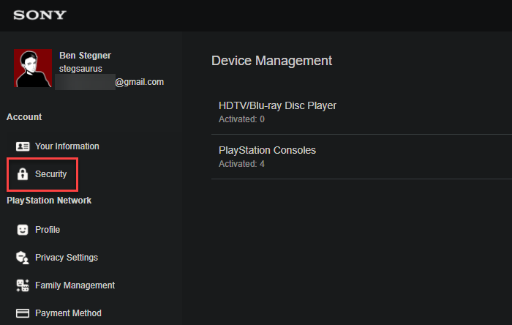Select Security in the Account section
Viewport: 512px width, 325px height.
pyautogui.click(x=50, y=174)
